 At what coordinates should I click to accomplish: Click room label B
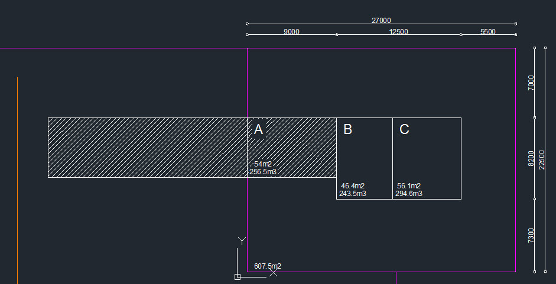[x=347, y=130]
